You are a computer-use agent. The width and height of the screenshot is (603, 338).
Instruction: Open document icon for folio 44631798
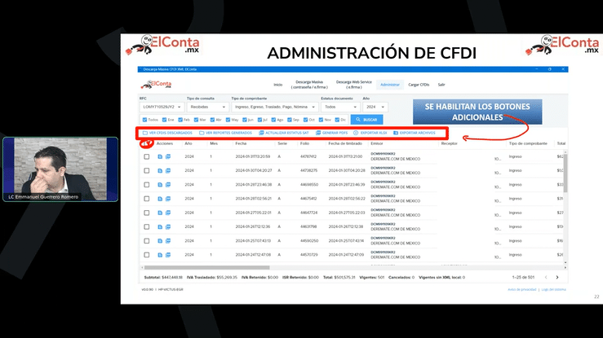[160, 226]
